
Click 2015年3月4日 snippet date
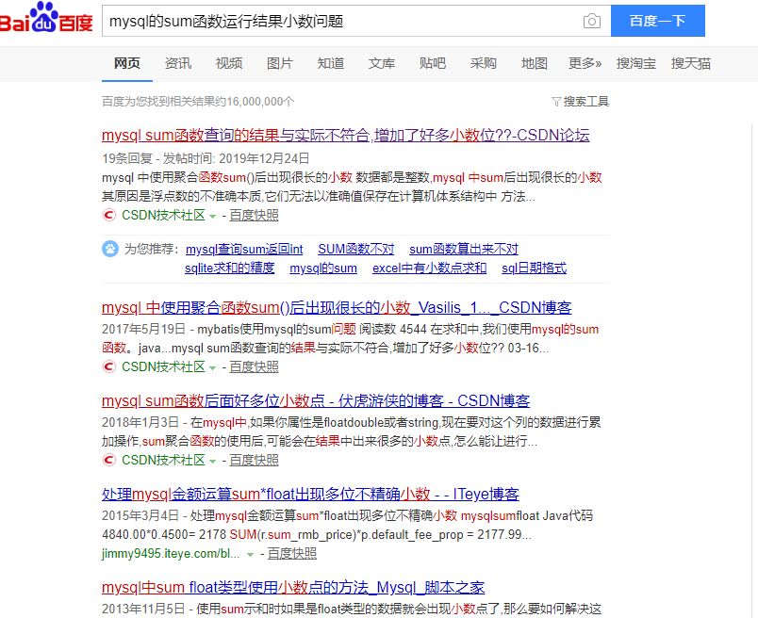[140, 515]
